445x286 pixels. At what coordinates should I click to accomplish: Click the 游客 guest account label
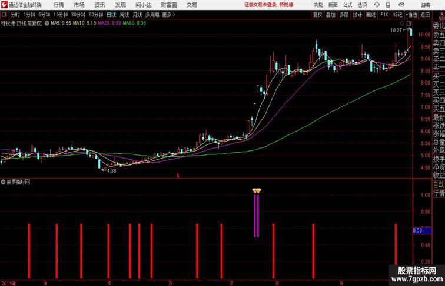(x=426, y=5)
